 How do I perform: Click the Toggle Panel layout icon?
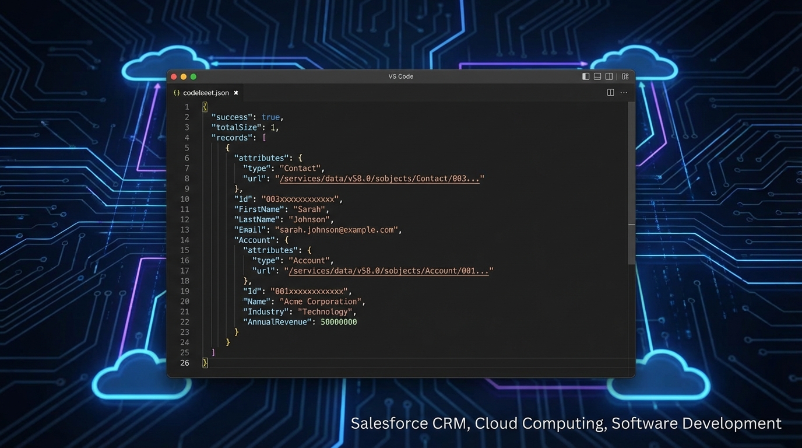coord(597,76)
